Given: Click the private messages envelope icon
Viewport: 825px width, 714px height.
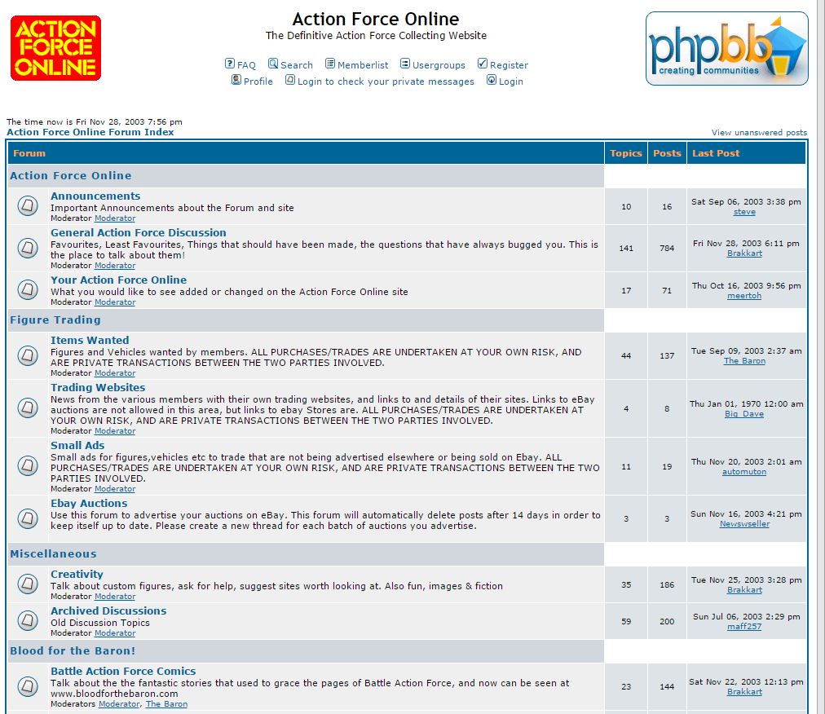Looking at the screenshot, I should pos(290,80).
